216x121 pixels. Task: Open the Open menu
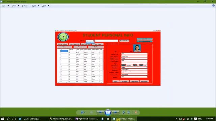click(x=44, y=6)
